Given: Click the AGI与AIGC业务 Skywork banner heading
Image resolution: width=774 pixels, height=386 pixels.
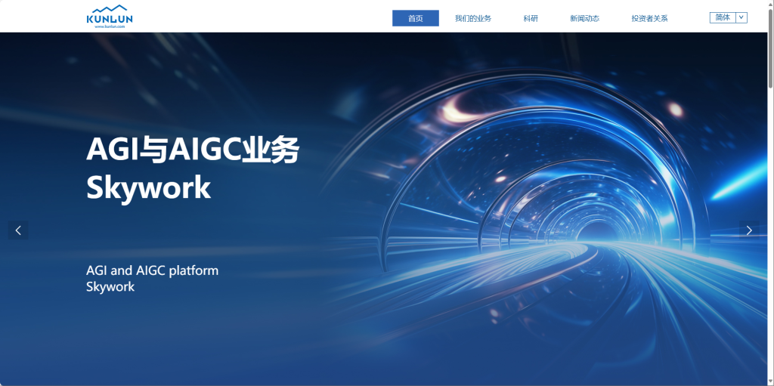Looking at the screenshot, I should pyautogui.click(x=193, y=168).
